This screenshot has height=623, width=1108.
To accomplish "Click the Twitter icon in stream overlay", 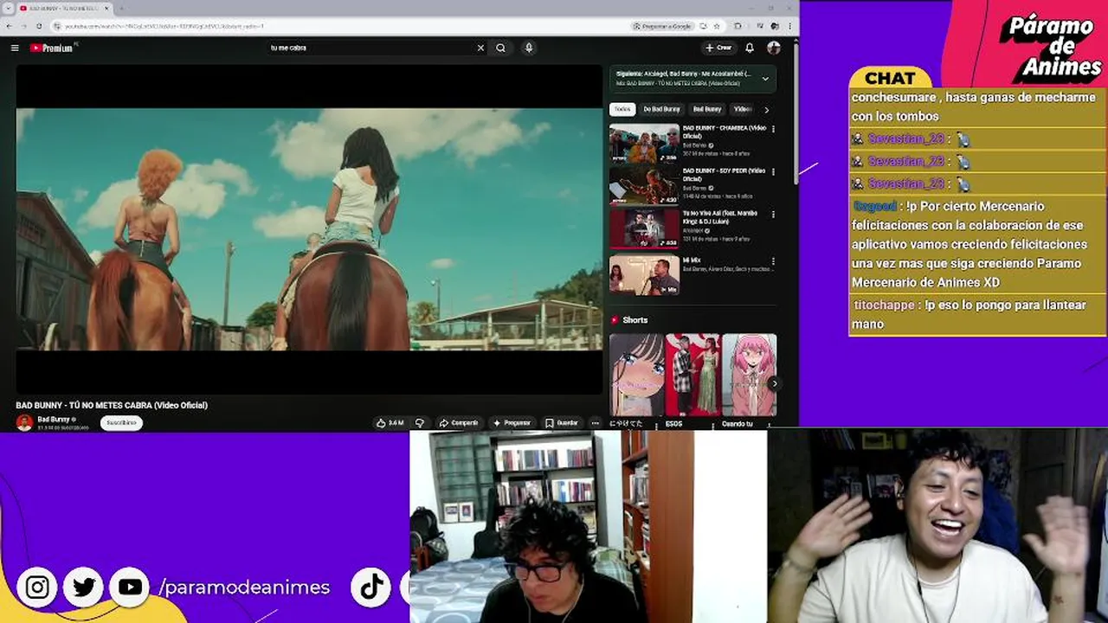I will click(x=84, y=588).
